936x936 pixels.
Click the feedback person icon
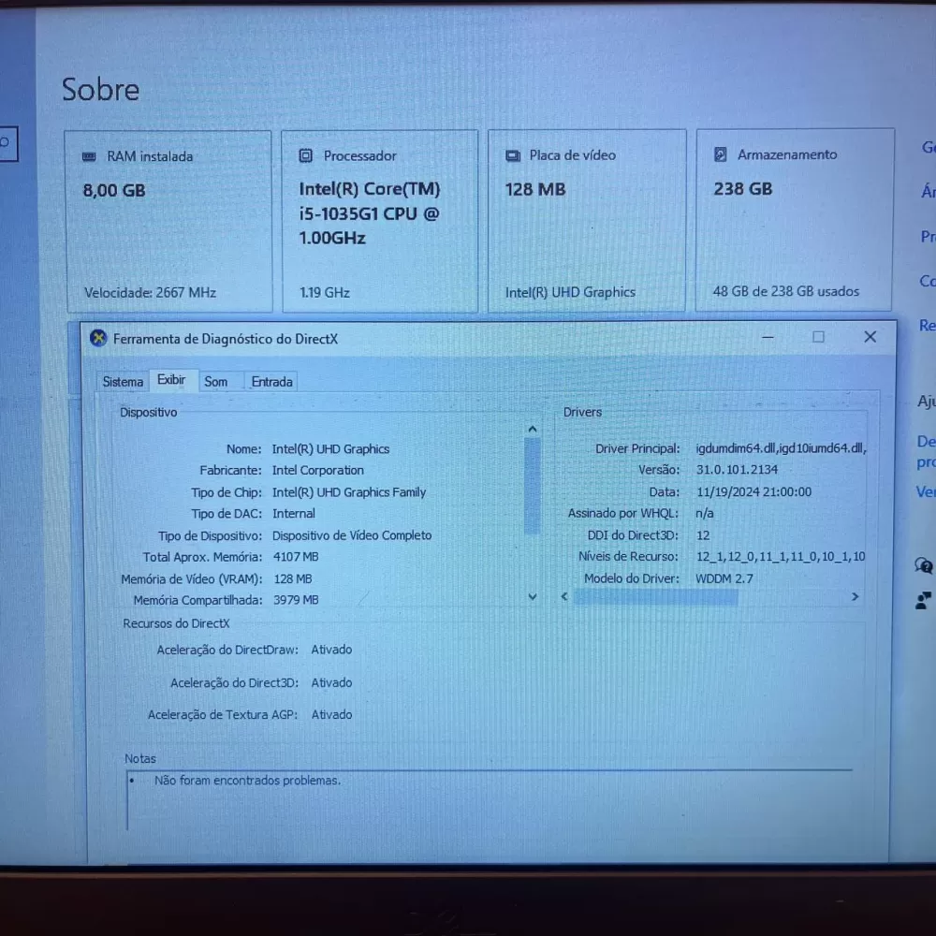[x=924, y=600]
